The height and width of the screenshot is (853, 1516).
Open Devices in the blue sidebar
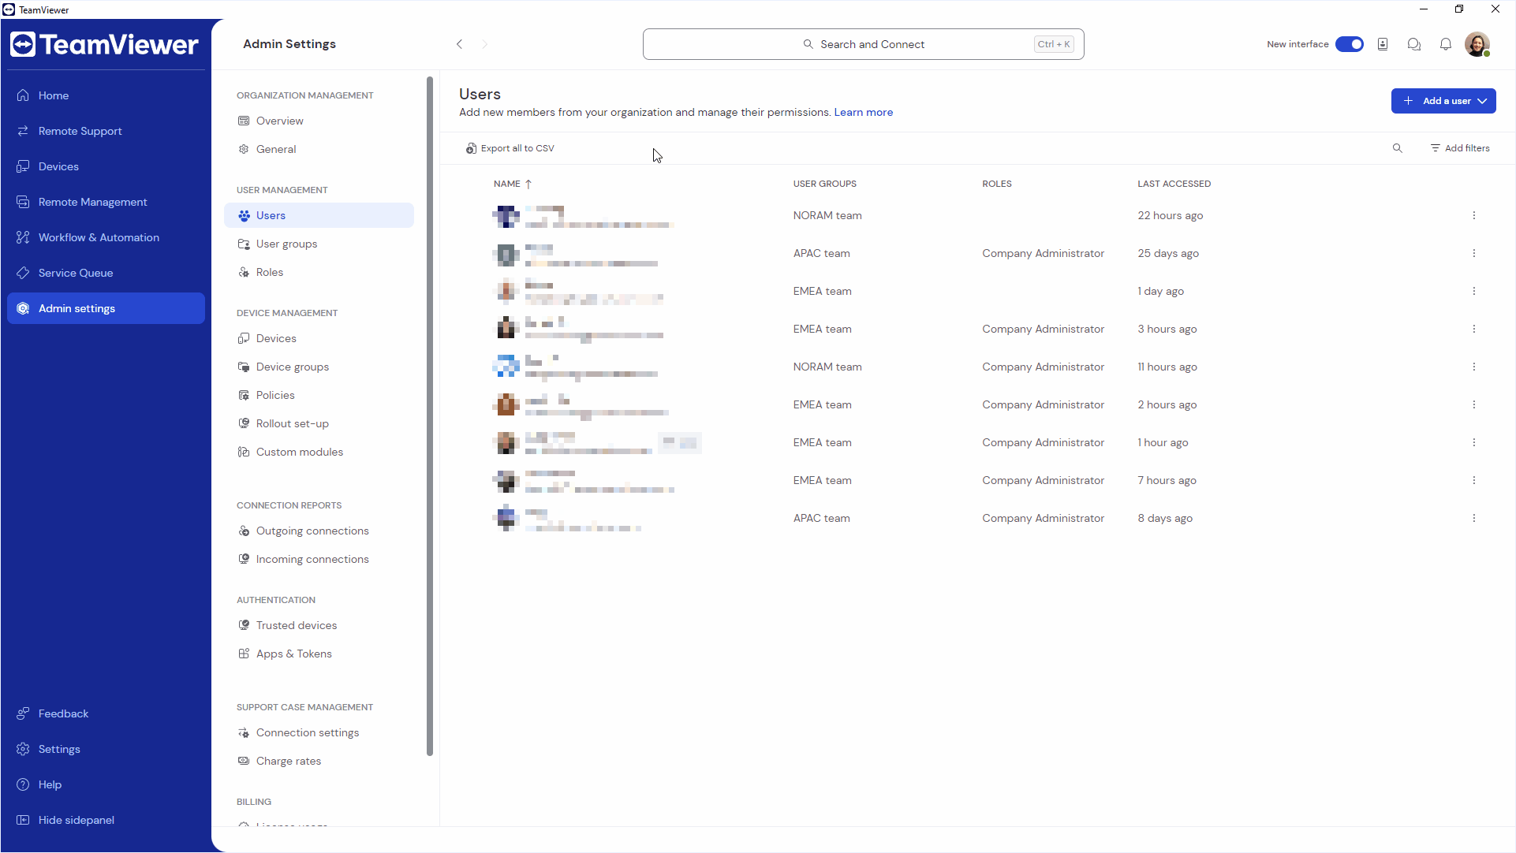tap(106, 166)
